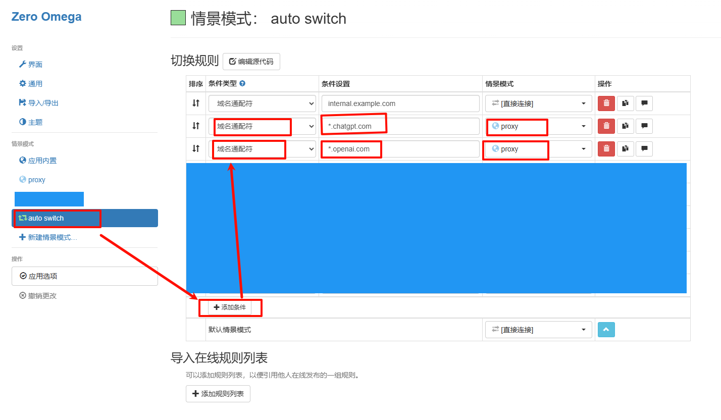Open the 界面 settings page

click(x=35, y=65)
